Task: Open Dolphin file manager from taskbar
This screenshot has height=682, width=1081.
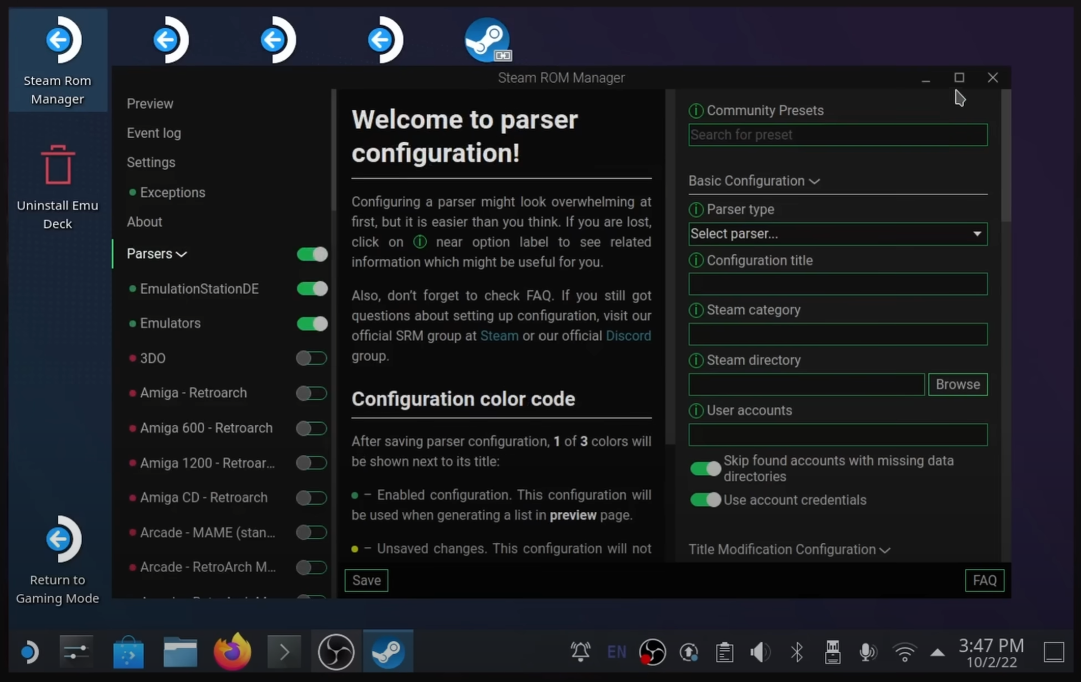Action: (x=180, y=652)
